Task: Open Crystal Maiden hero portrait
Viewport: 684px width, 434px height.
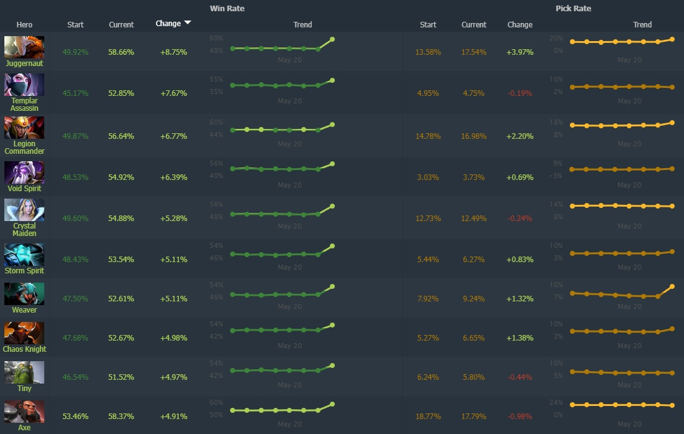Action: (24, 210)
